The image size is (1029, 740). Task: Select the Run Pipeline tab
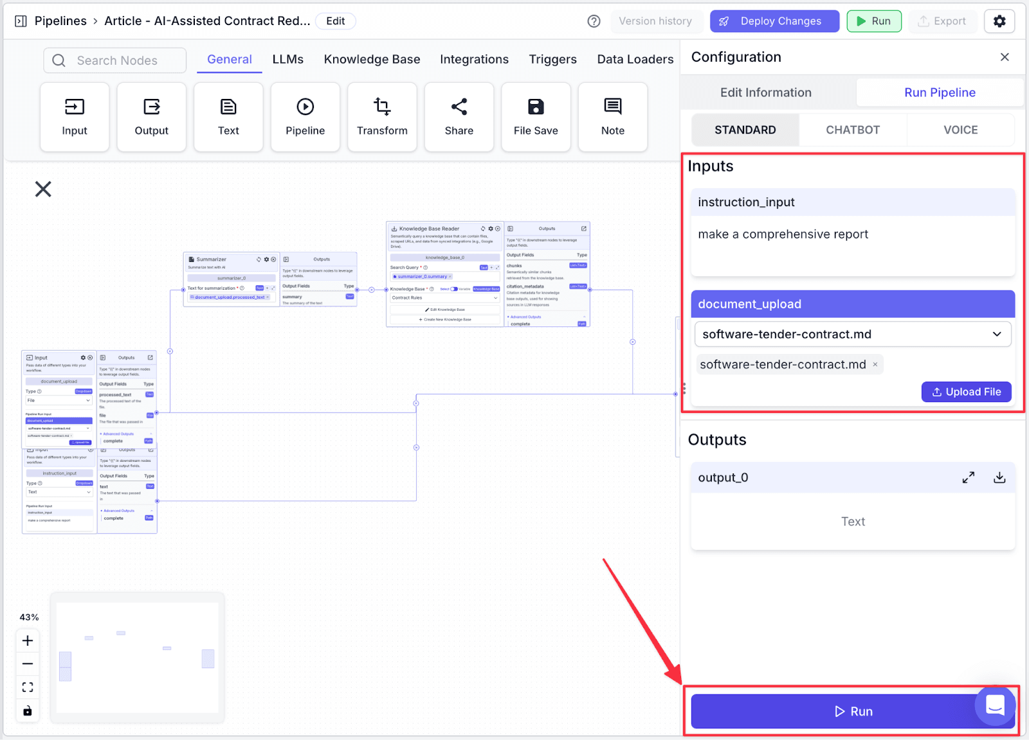[x=940, y=92]
